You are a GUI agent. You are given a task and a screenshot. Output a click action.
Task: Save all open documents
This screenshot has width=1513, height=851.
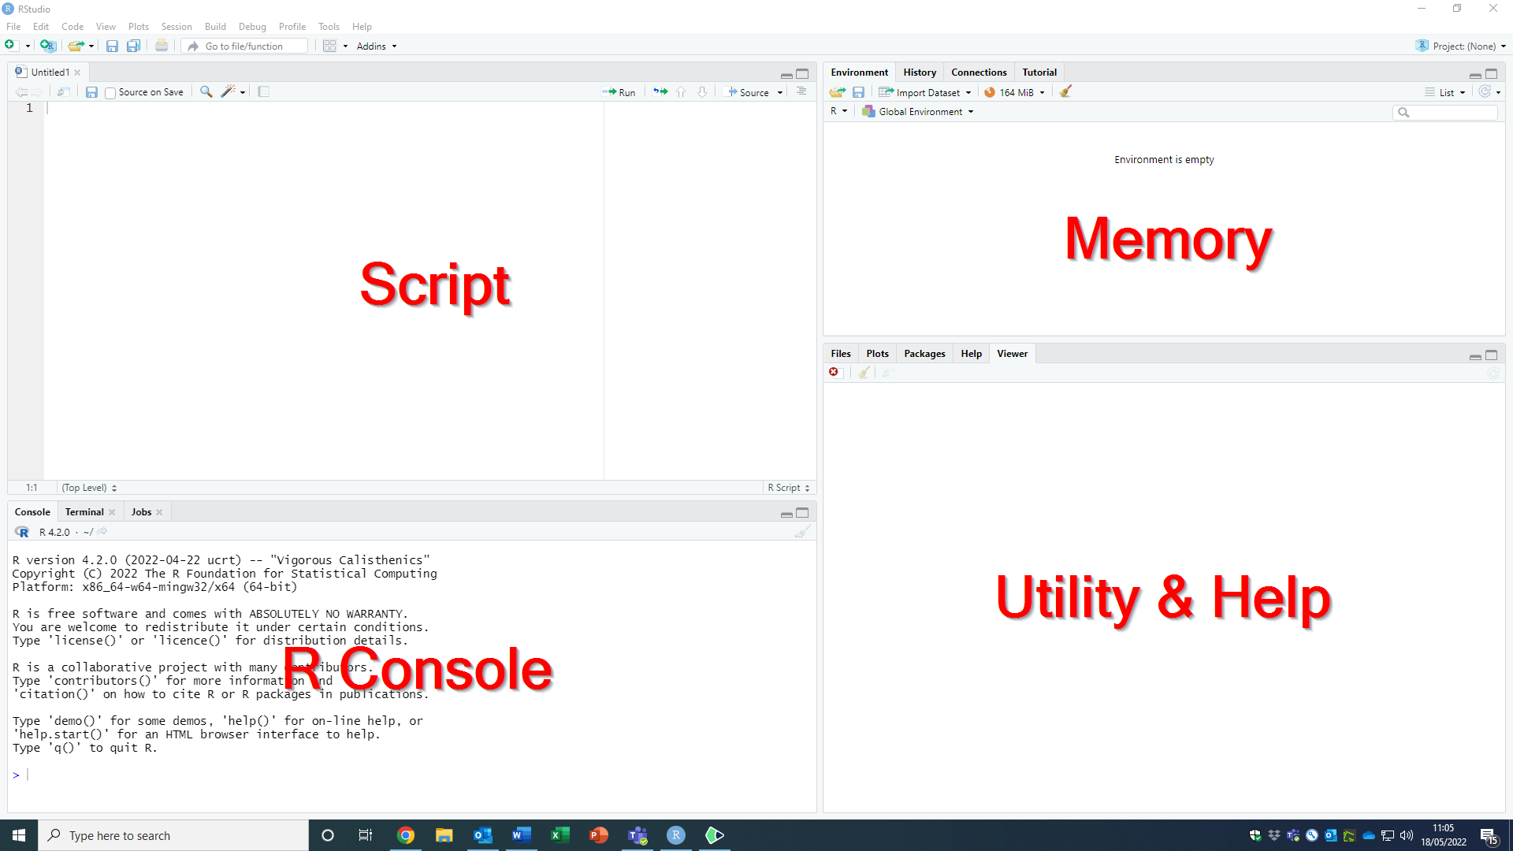click(x=134, y=46)
